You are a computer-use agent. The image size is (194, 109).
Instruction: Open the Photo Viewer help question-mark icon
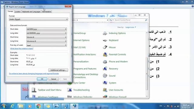(193, 6)
